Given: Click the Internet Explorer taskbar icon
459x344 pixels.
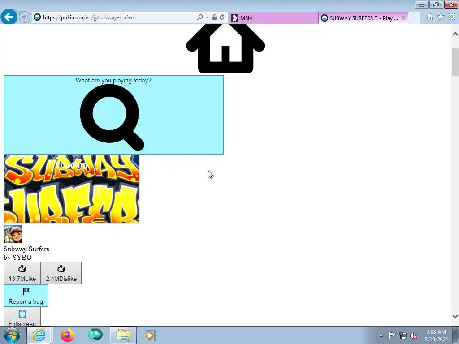Looking at the screenshot, I should click(39, 335).
